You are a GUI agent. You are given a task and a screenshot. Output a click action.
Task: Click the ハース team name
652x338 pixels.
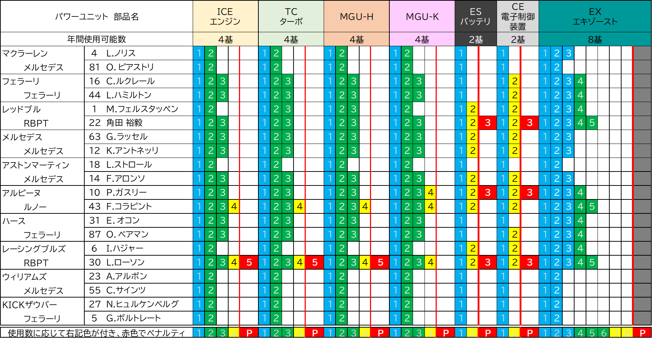tap(14, 221)
